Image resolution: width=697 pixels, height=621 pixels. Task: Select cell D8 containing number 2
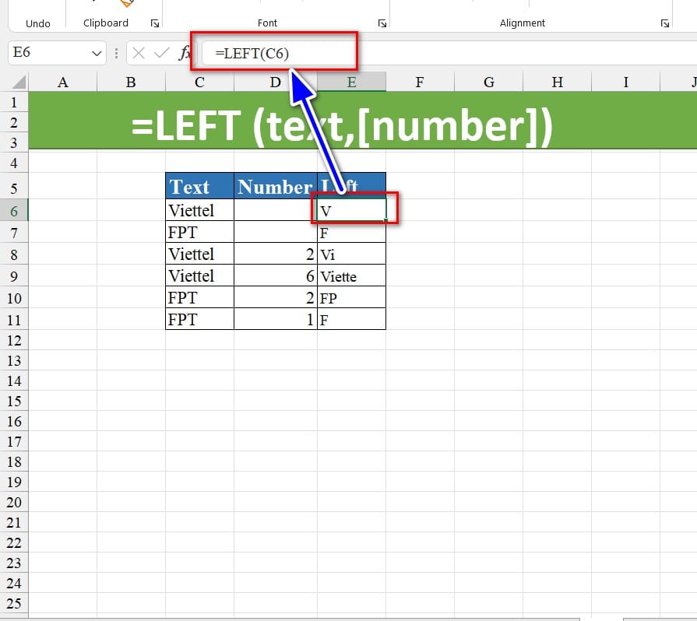[x=275, y=254]
